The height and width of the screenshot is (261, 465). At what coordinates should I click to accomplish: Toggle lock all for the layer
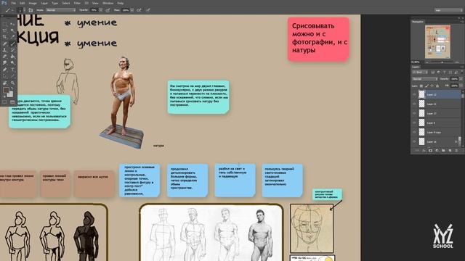(x=437, y=86)
